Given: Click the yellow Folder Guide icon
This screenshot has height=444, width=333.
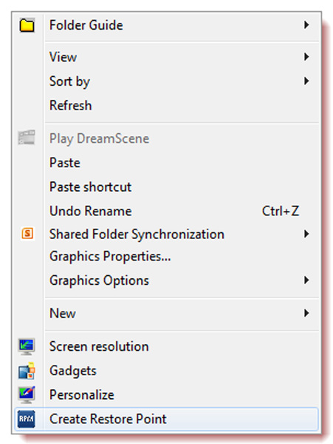Looking at the screenshot, I should [x=27, y=25].
